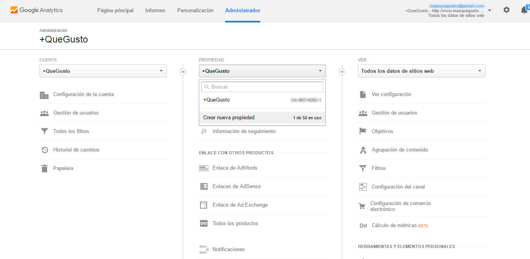
Task: Select the Administrador tab
Action: click(243, 10)
